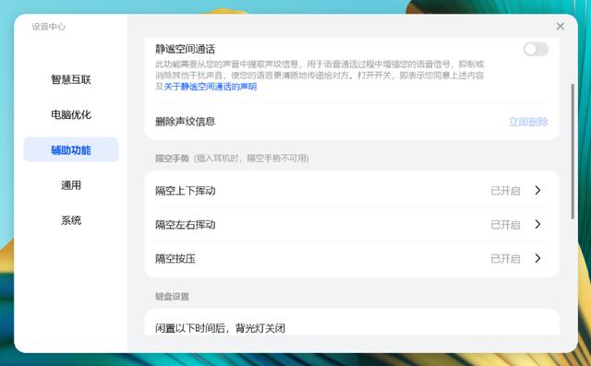Image resolution: width=591 pixels, height=366 pixels.
Task: Expand the 隔空左右挥动 chevron arrow
Action: point(537,224)
